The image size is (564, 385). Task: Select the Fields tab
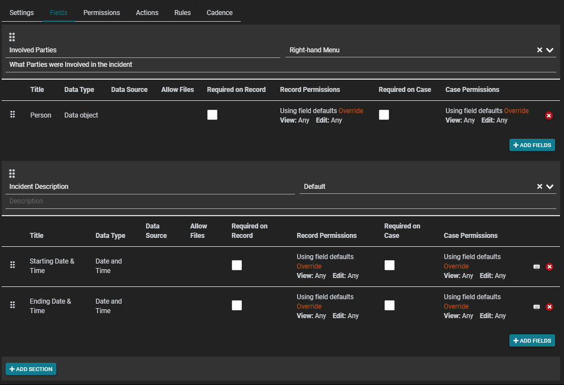[x=59, y=13]
